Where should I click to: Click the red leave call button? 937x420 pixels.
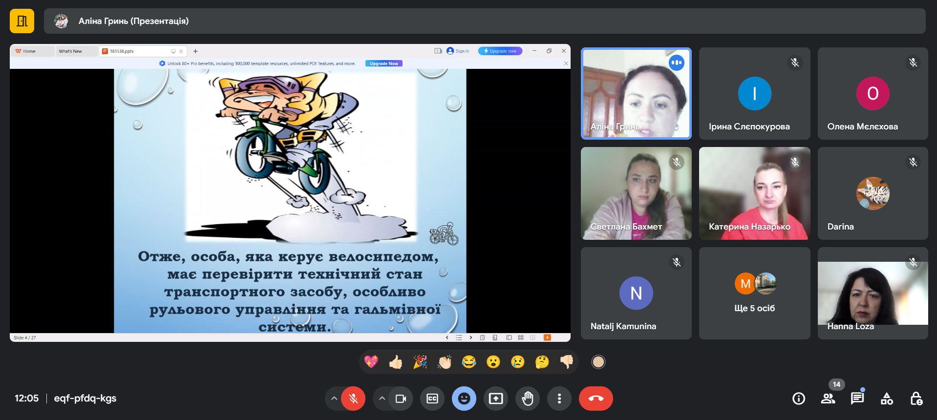click(x=596, y=399)
